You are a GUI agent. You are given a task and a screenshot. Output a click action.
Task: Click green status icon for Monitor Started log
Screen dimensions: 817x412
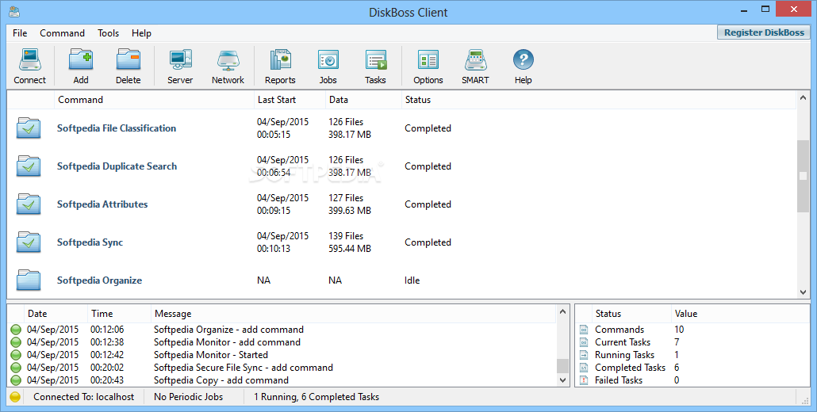coord(16,355)
